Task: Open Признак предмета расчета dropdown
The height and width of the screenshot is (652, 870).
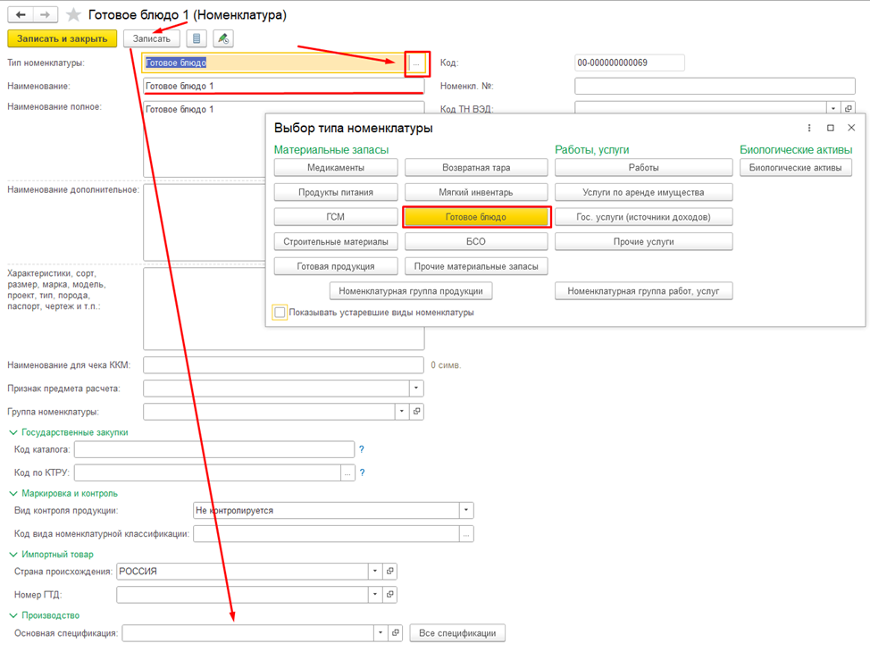Action: [416, 388]
